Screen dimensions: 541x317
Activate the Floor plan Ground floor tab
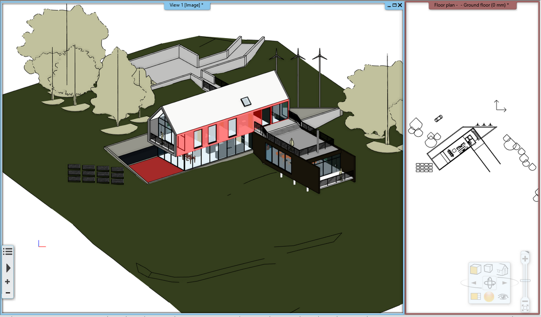point(473,5)
